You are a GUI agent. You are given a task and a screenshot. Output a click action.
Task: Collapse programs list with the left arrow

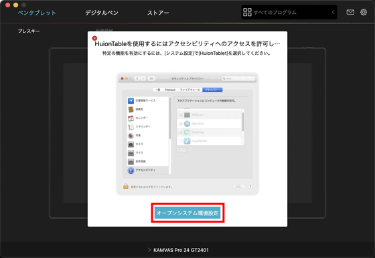tap(333, 12)
